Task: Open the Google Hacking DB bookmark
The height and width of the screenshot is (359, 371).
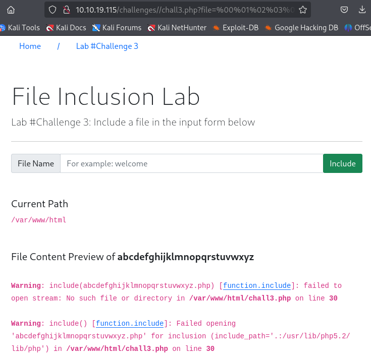Action: 301,28
